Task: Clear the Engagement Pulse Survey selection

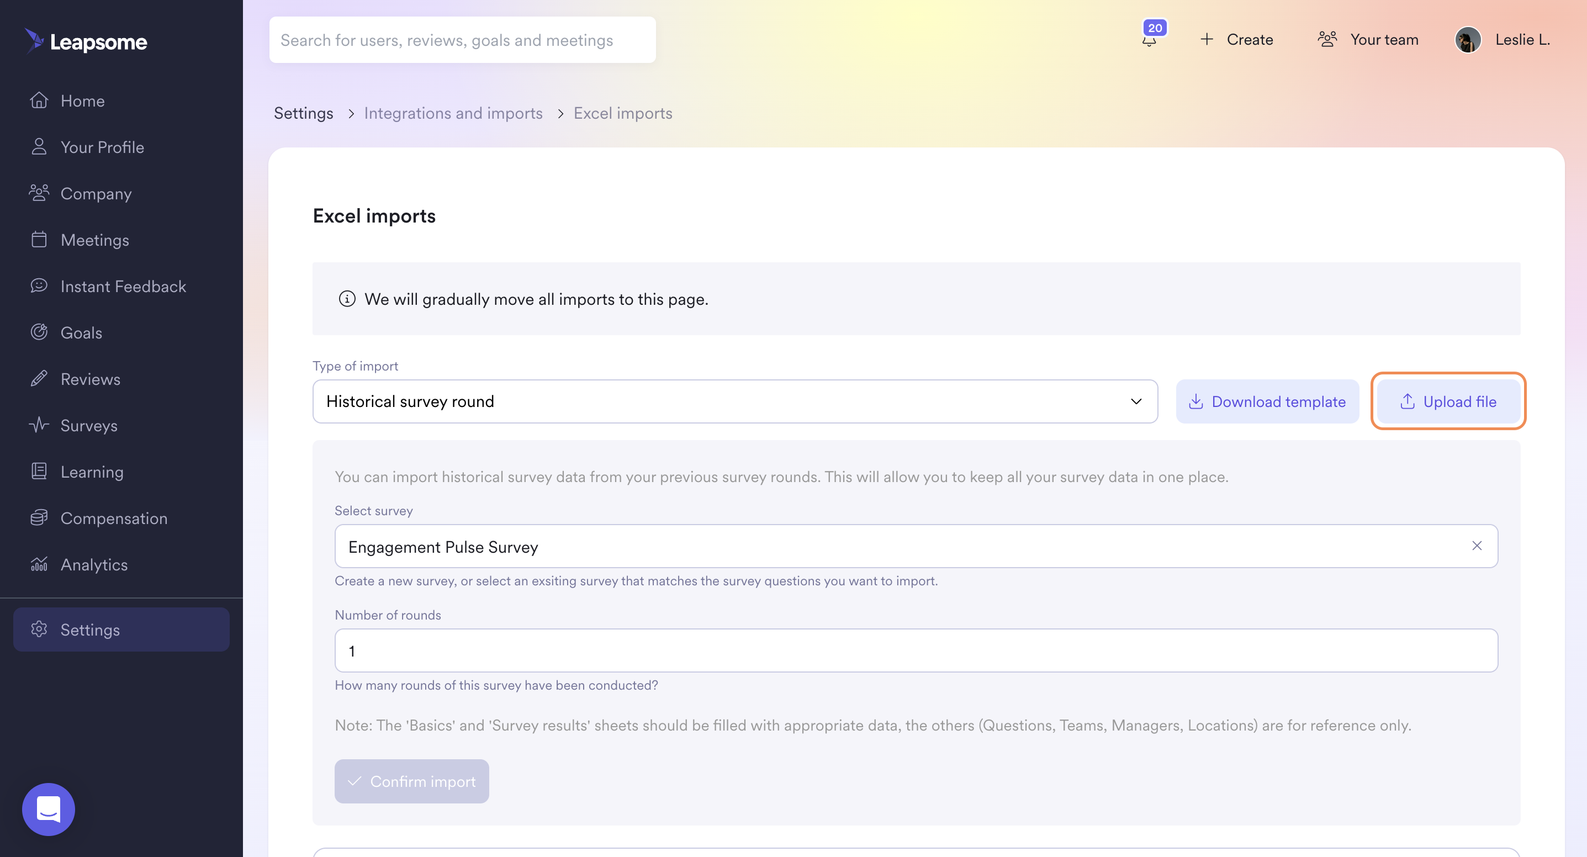Action: point(1477,546)
